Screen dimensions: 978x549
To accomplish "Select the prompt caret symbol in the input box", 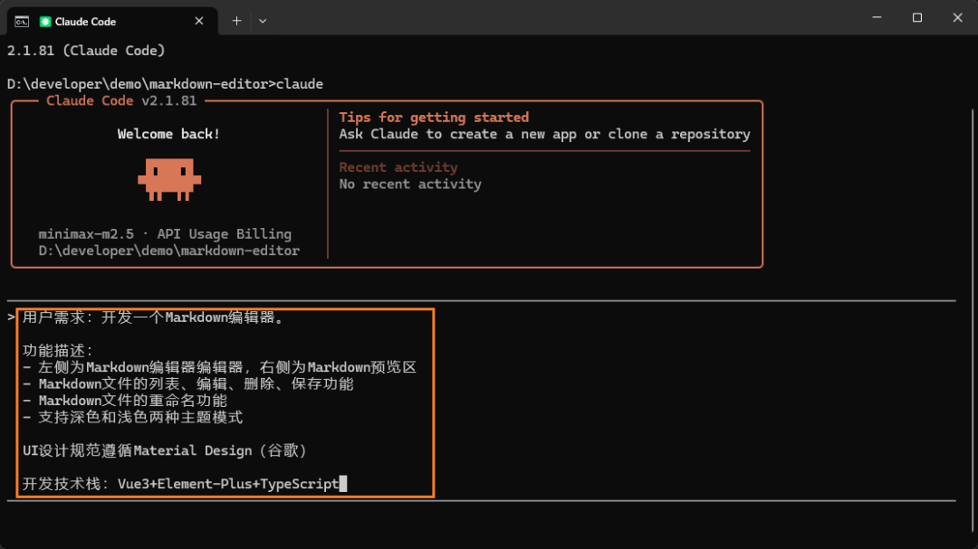I will [x=10, y=316].
